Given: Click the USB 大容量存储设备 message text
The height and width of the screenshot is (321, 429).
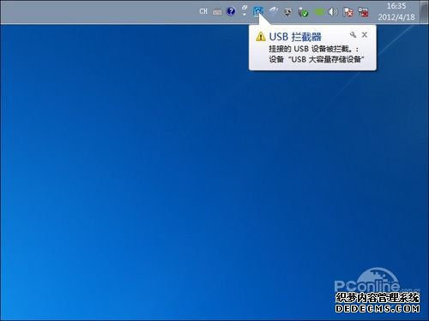Looking at the screenshot, I should tap(327, 59).
